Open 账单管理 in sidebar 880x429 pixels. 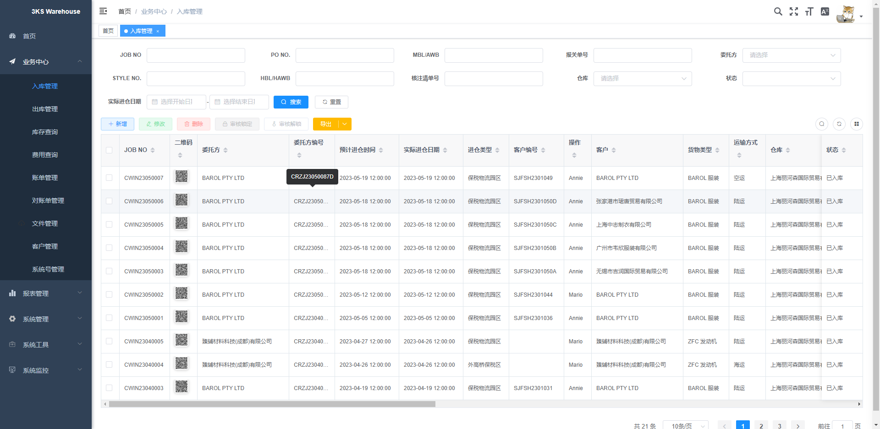tap(46, 178)
